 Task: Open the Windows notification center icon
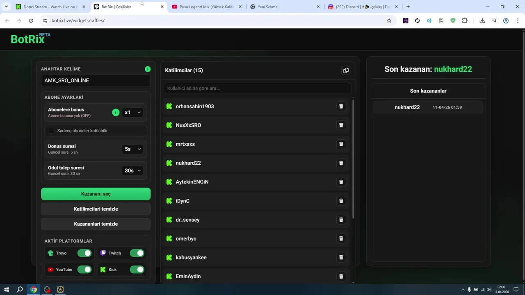[516, 290]
